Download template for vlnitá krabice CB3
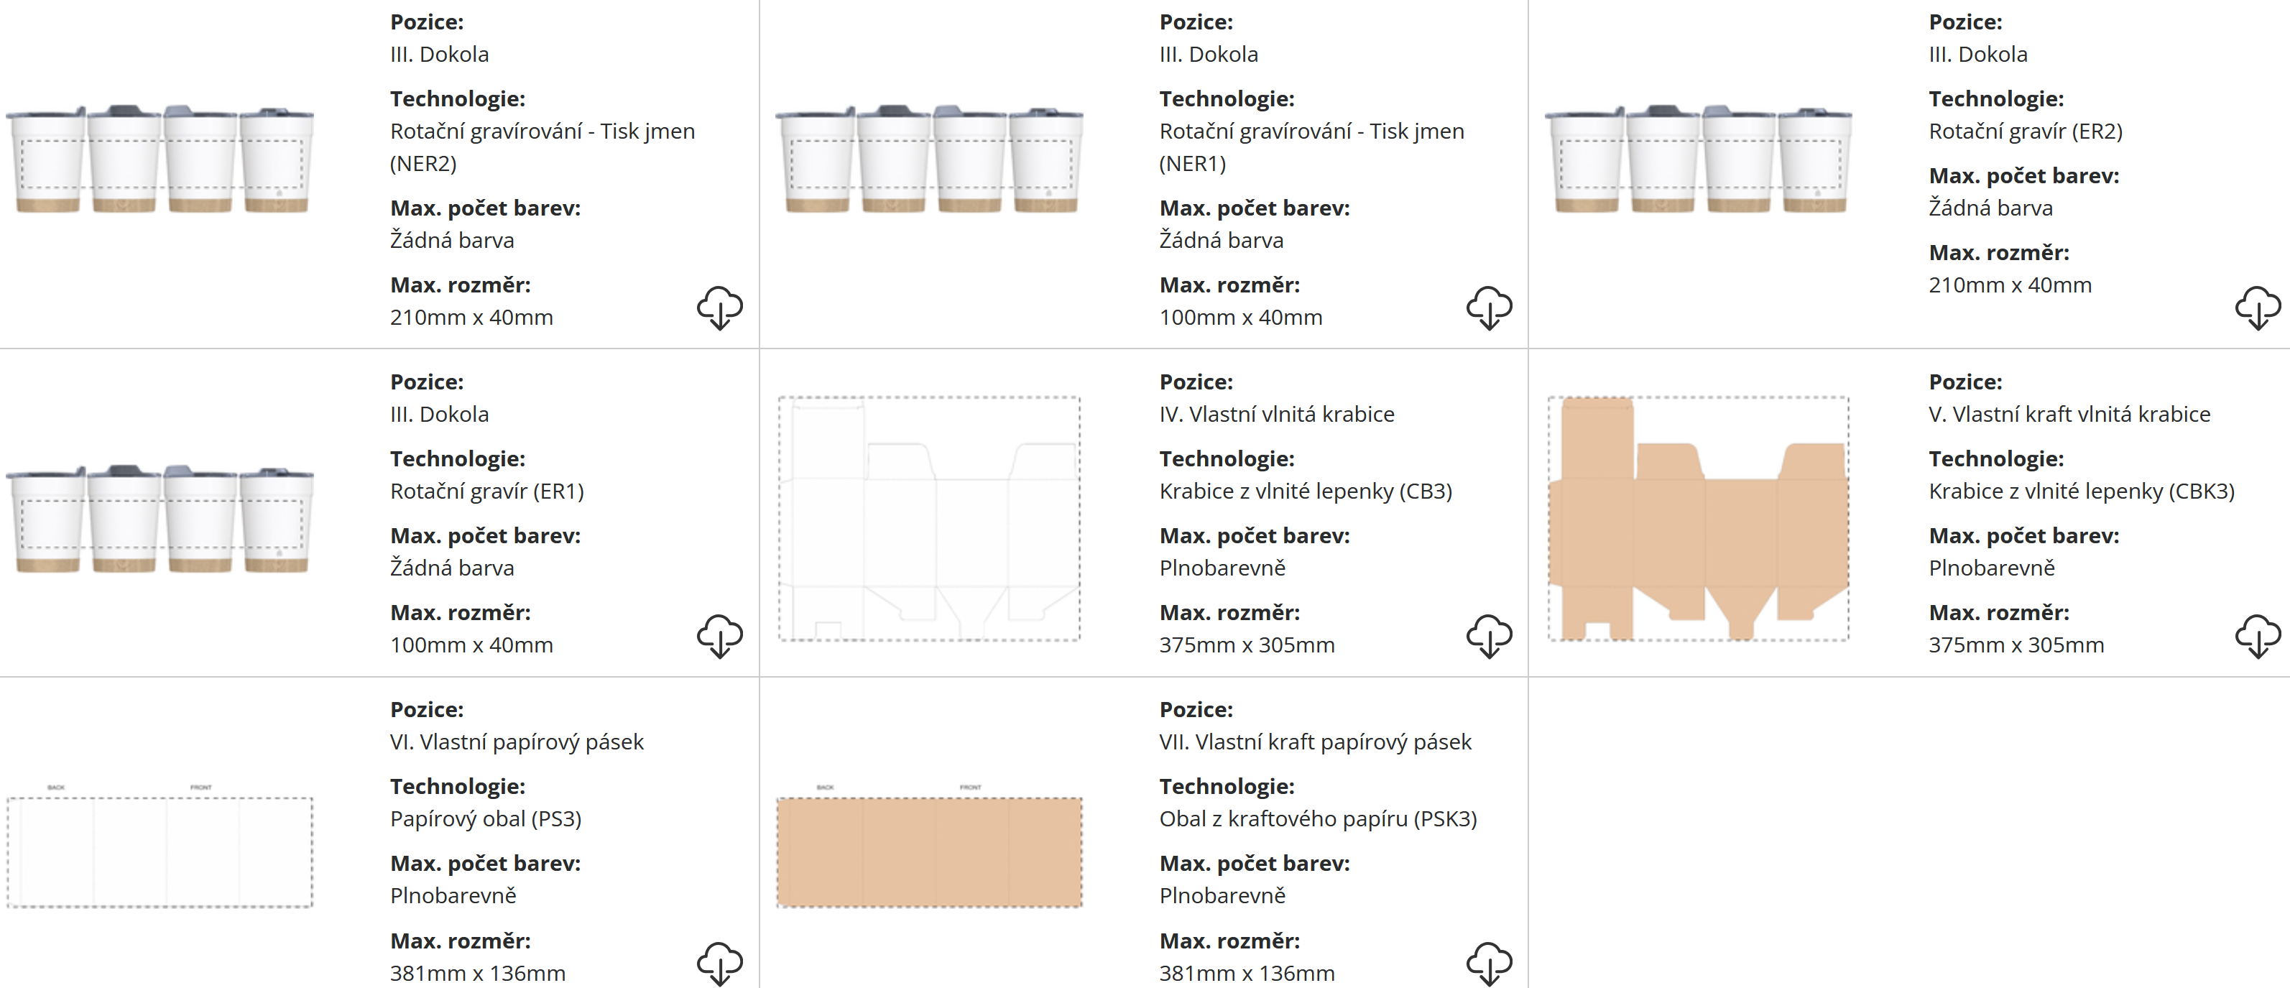This screenshot has height=988, width=2290. (x=1488, y=636)
